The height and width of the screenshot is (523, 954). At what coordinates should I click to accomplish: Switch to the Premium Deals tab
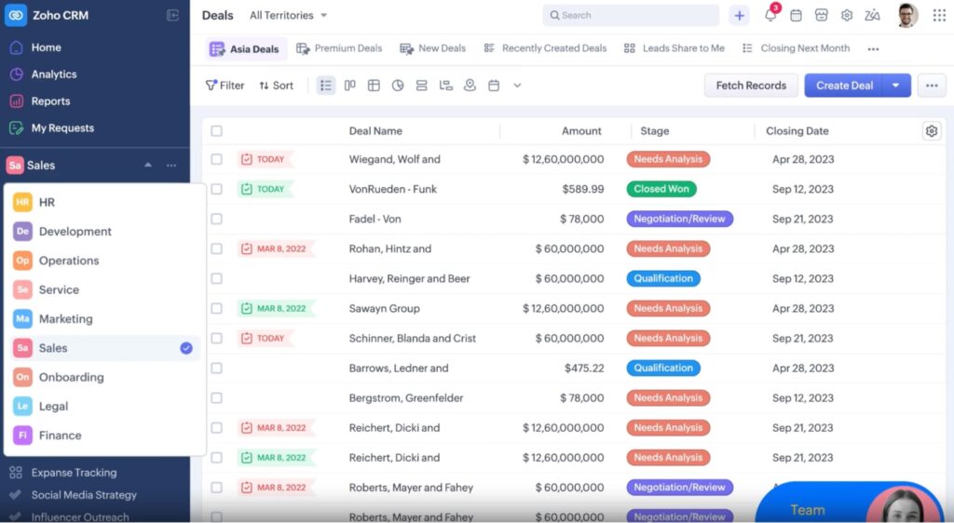coord(339,48)
